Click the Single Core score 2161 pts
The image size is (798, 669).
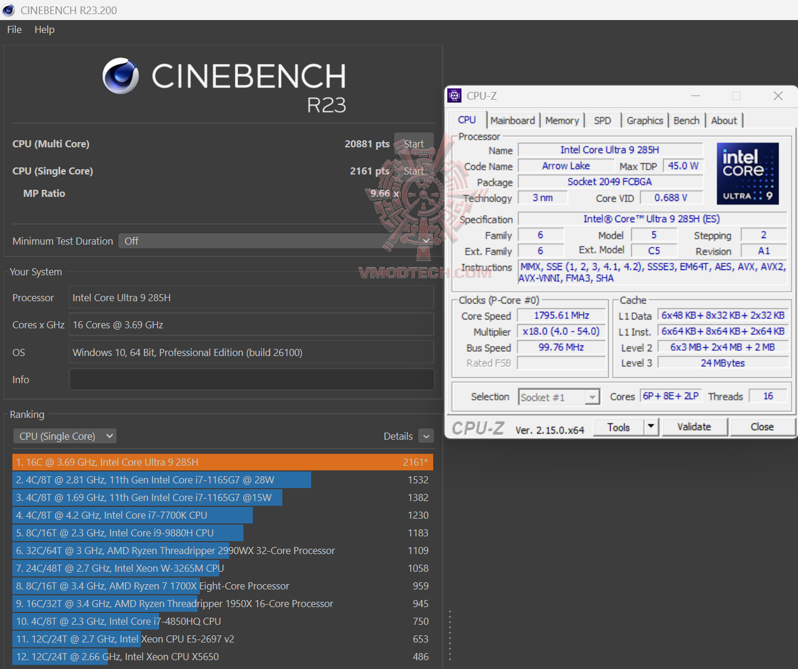(370, 171)
